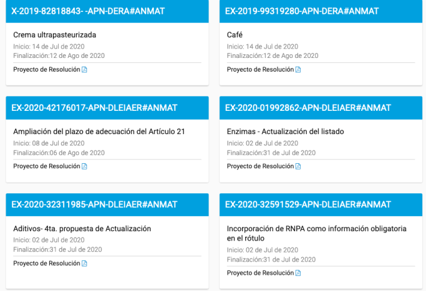Select header X-2019-82818843- -APN-DERA#ANMAT
The height and width of the screenshot is (291, 426).
point(107,11)
